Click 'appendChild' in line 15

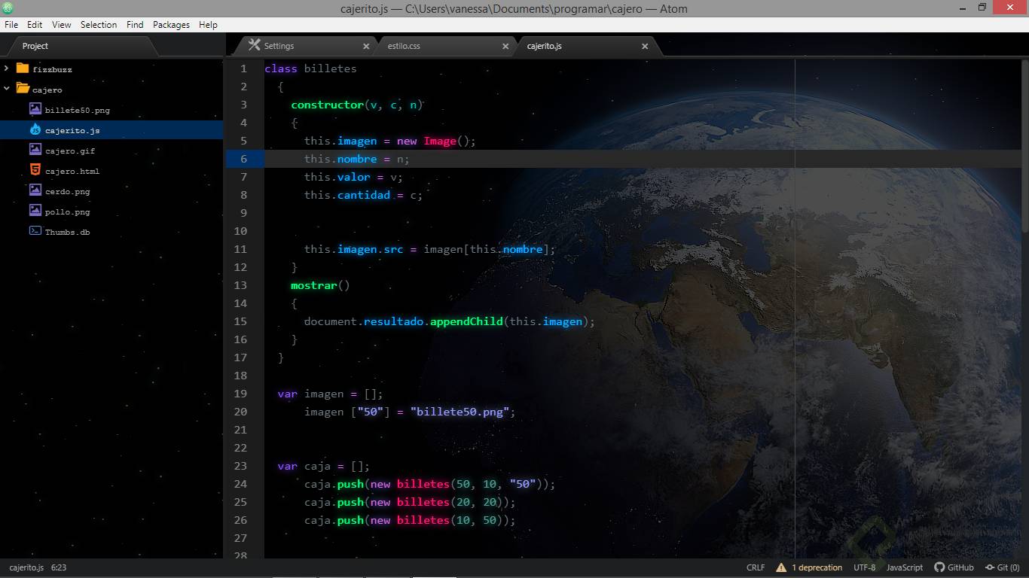pos(466,321)
